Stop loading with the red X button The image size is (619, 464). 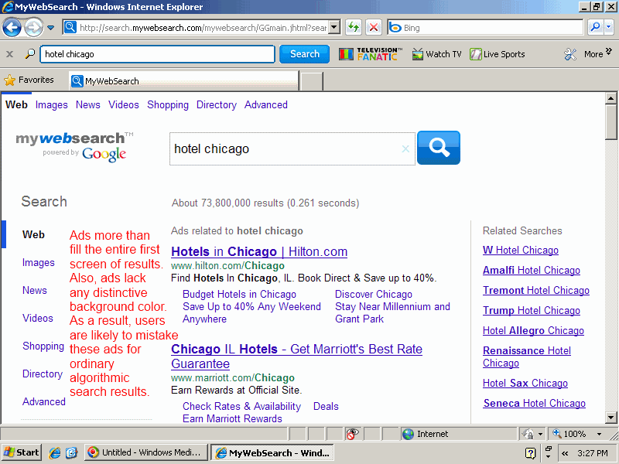point(374,28)
